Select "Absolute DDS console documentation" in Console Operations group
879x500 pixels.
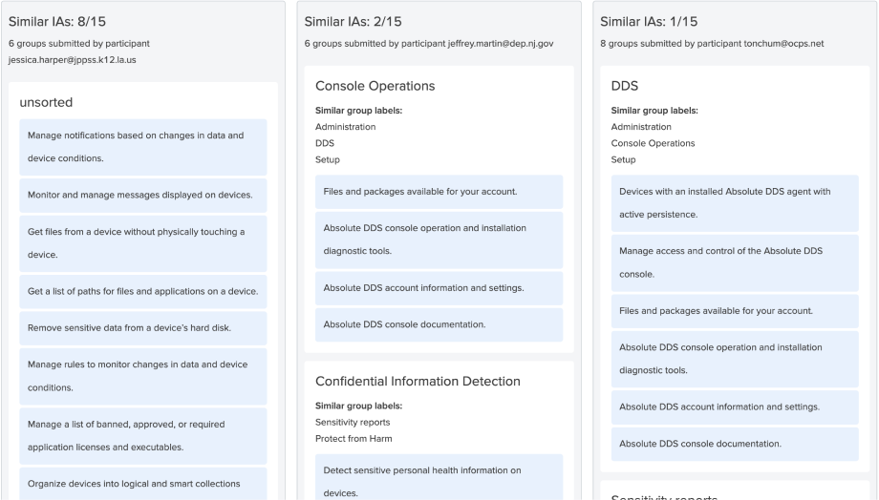(x=439, y=324)
